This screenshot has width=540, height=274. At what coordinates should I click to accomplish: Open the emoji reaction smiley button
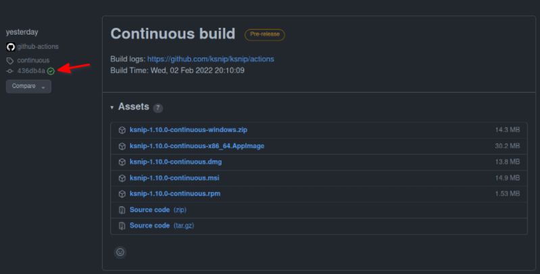click(x=120, y=252)
